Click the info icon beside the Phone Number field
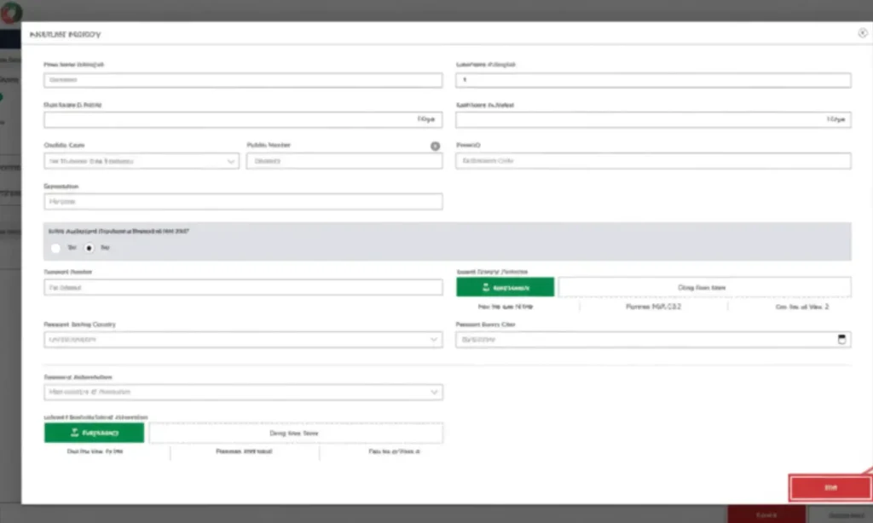This screenshot has height=523, width=873. (x=435, y=146)
